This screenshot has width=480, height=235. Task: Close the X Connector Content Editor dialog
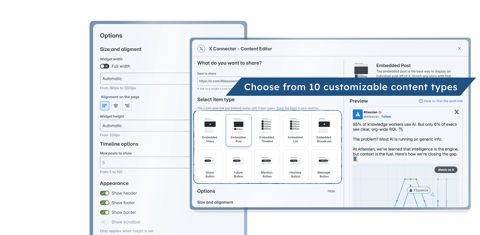459,48
